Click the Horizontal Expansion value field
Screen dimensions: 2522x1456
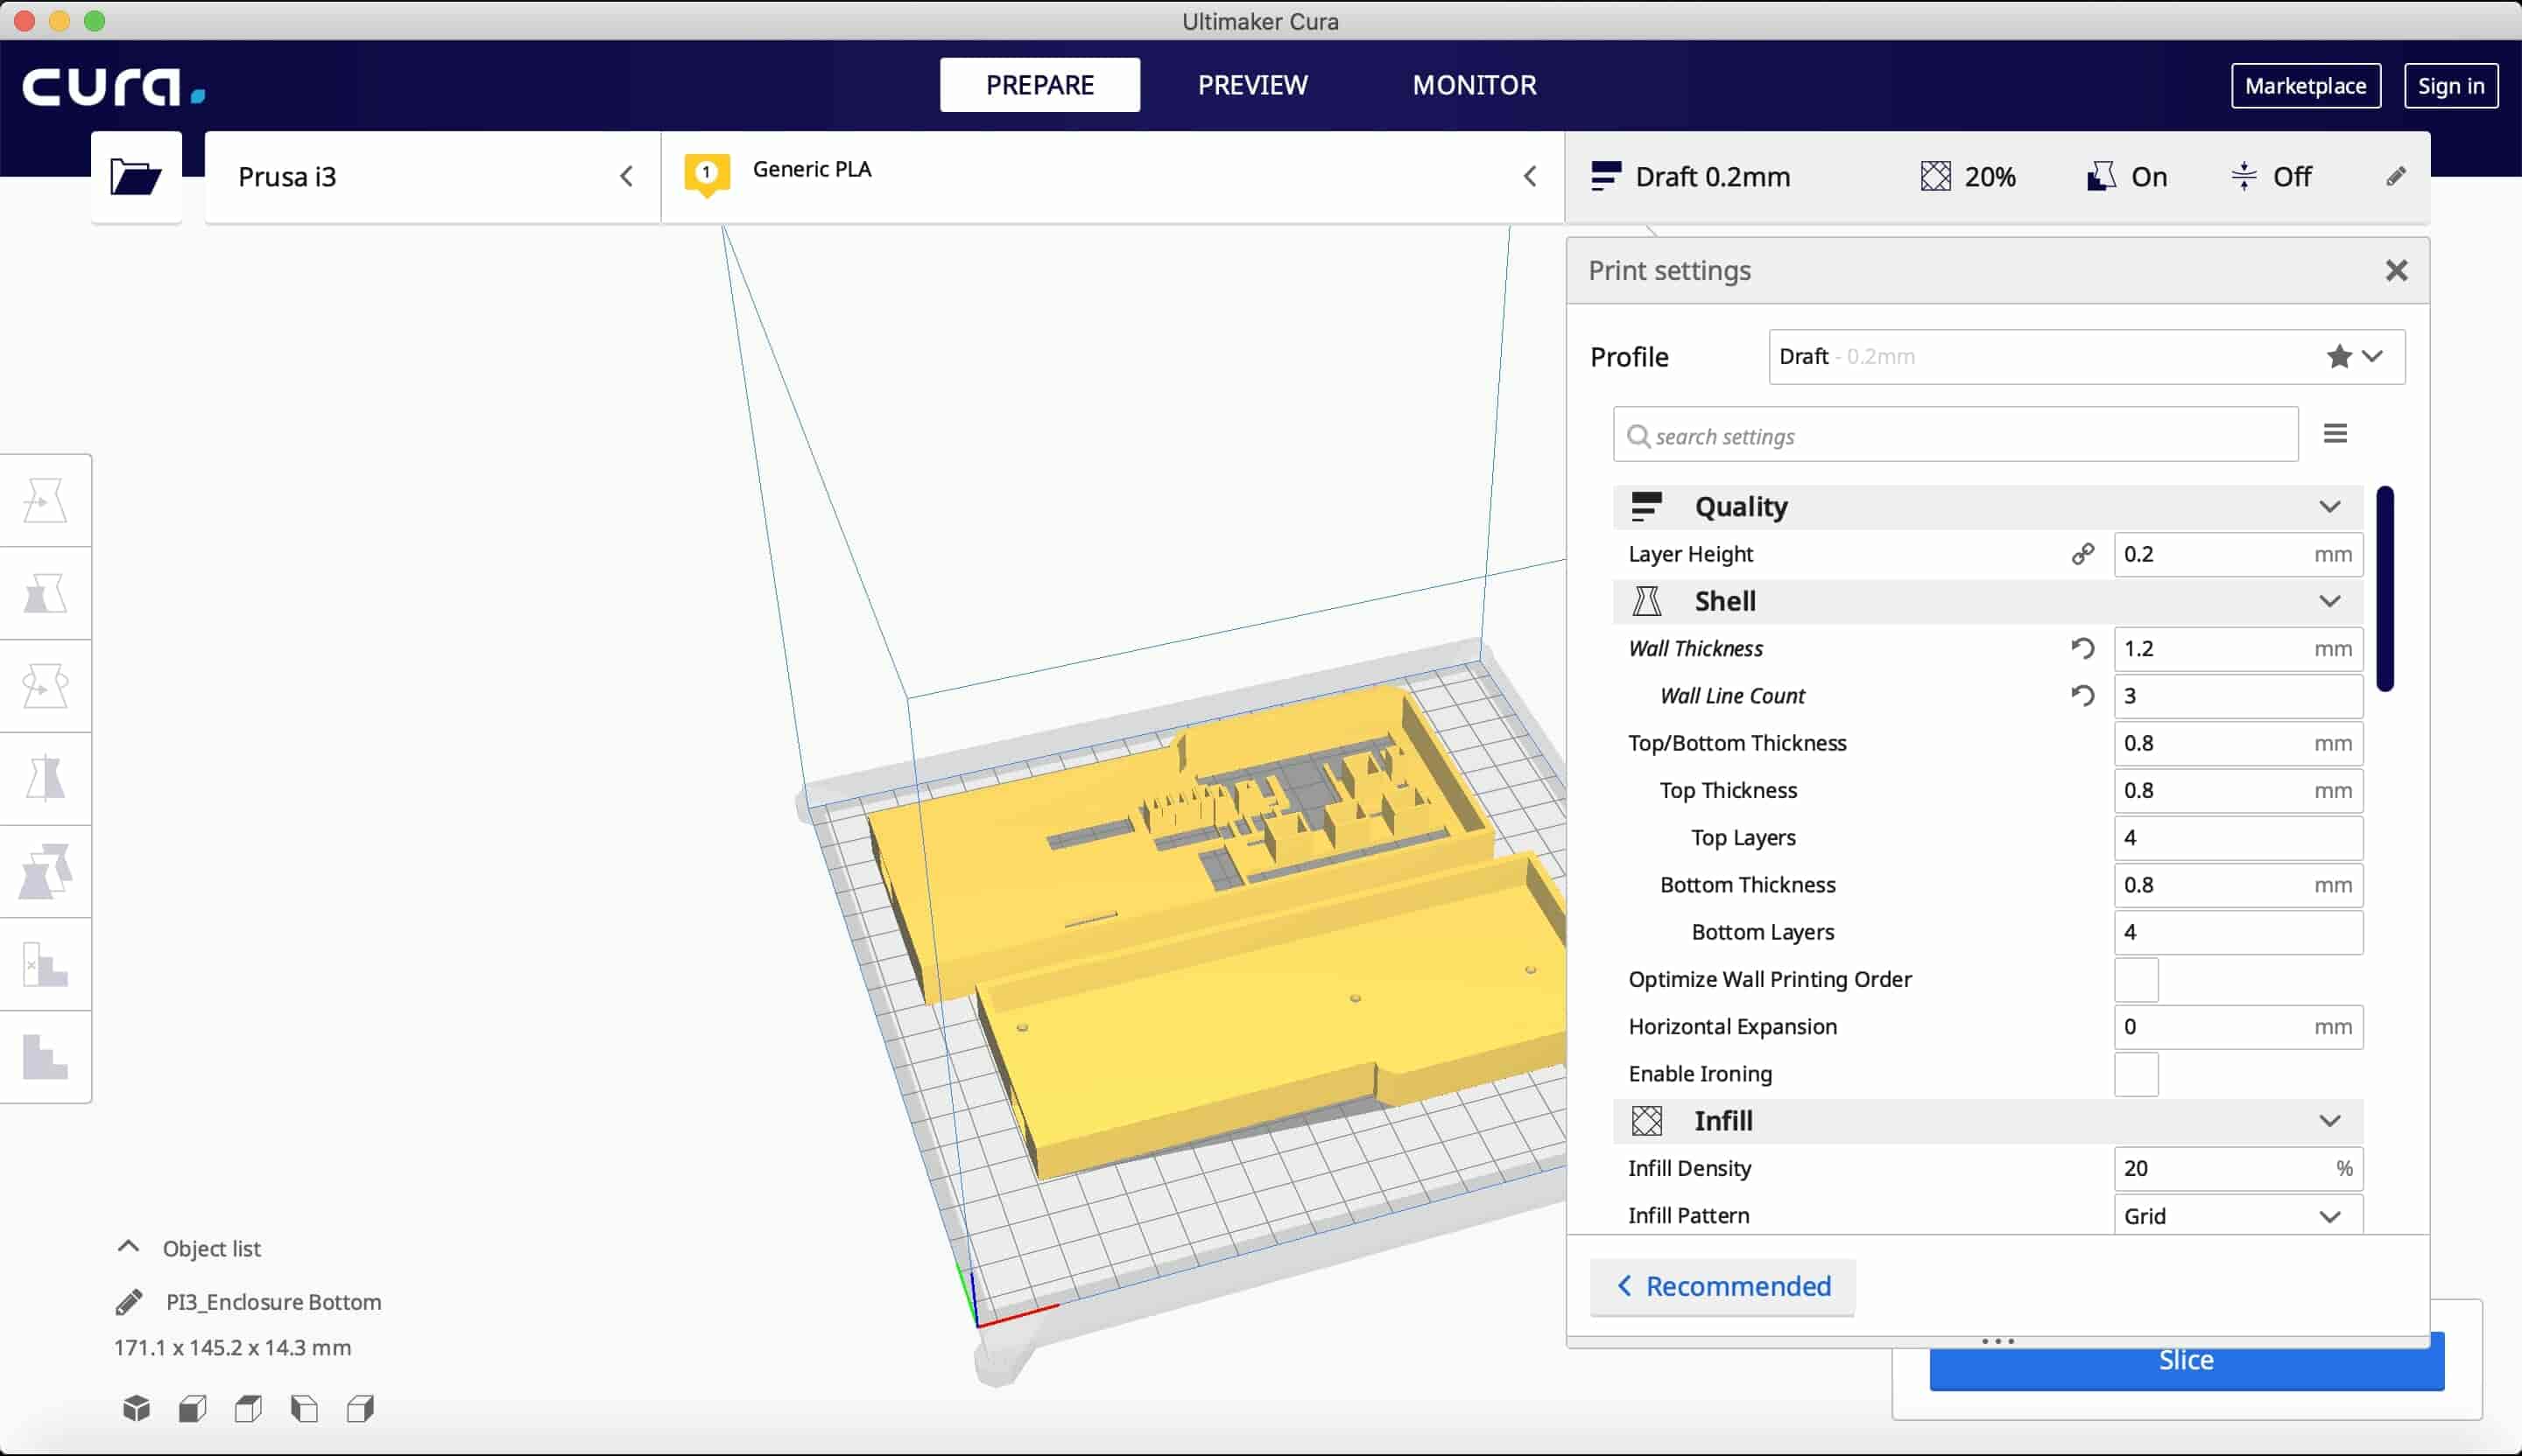click(2239, 1027)
